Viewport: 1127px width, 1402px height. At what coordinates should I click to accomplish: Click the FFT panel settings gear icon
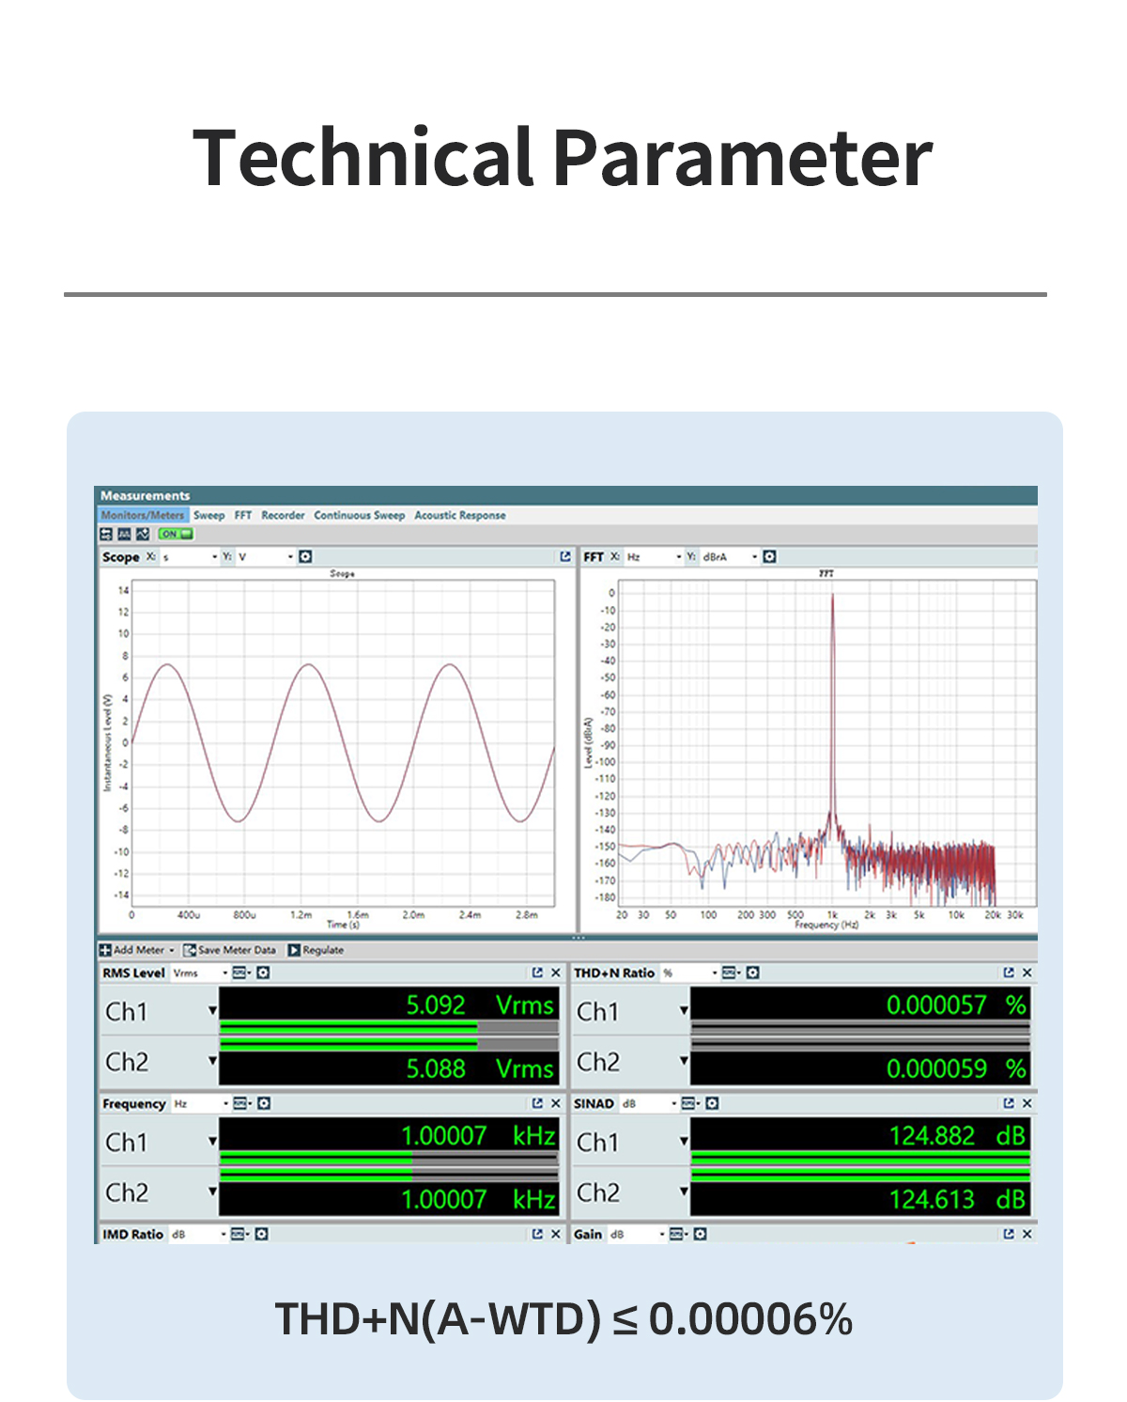pos(770,557)
